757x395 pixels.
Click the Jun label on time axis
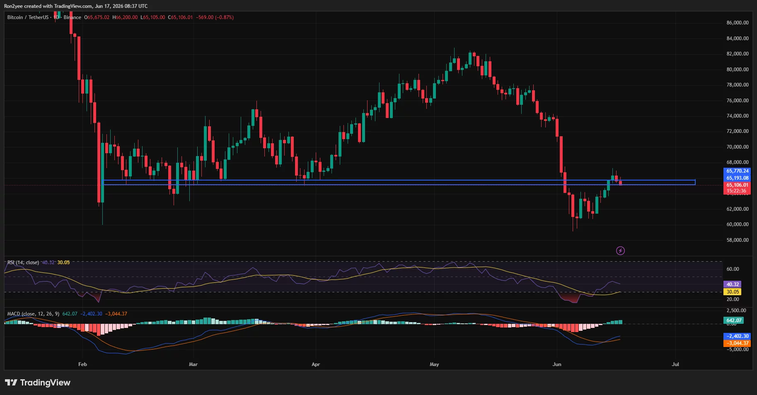pos(557,364)
